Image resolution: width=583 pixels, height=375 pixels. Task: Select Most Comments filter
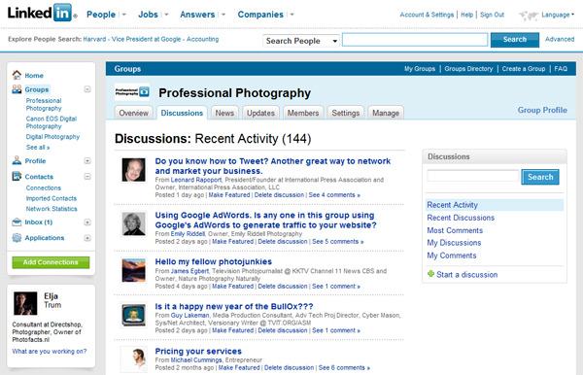click(x=455, y=230)
